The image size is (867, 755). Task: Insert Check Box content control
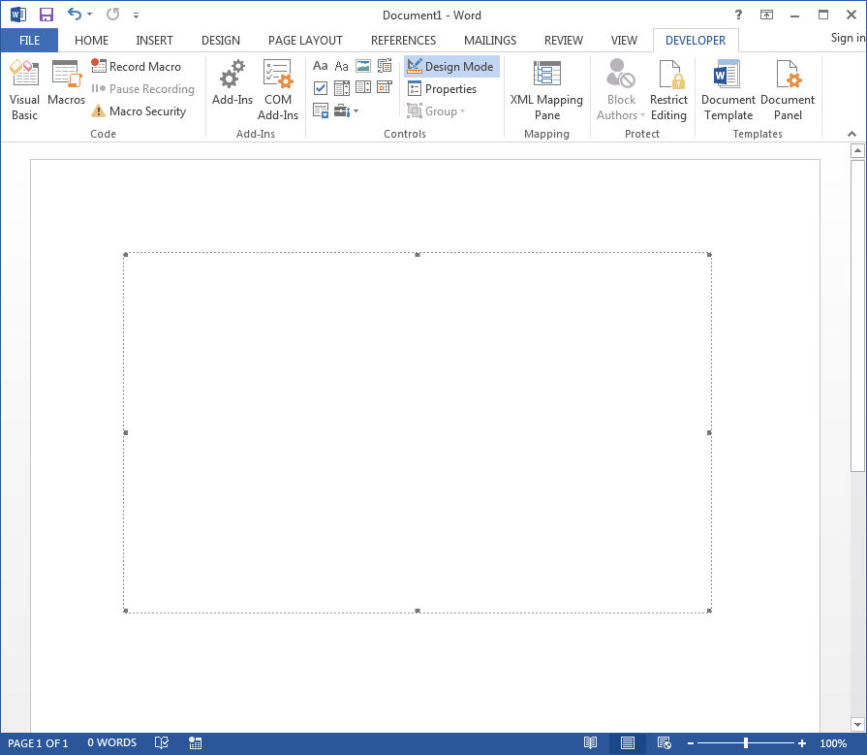click(320, 88)
